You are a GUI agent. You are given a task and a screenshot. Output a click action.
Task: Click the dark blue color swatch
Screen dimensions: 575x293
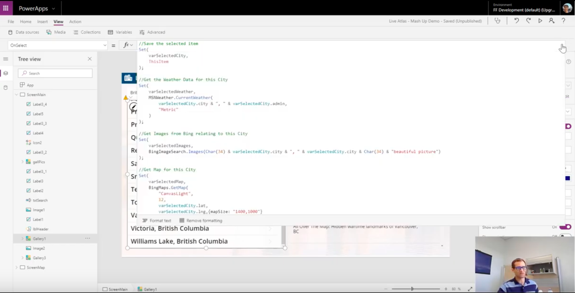pos(568,178)
